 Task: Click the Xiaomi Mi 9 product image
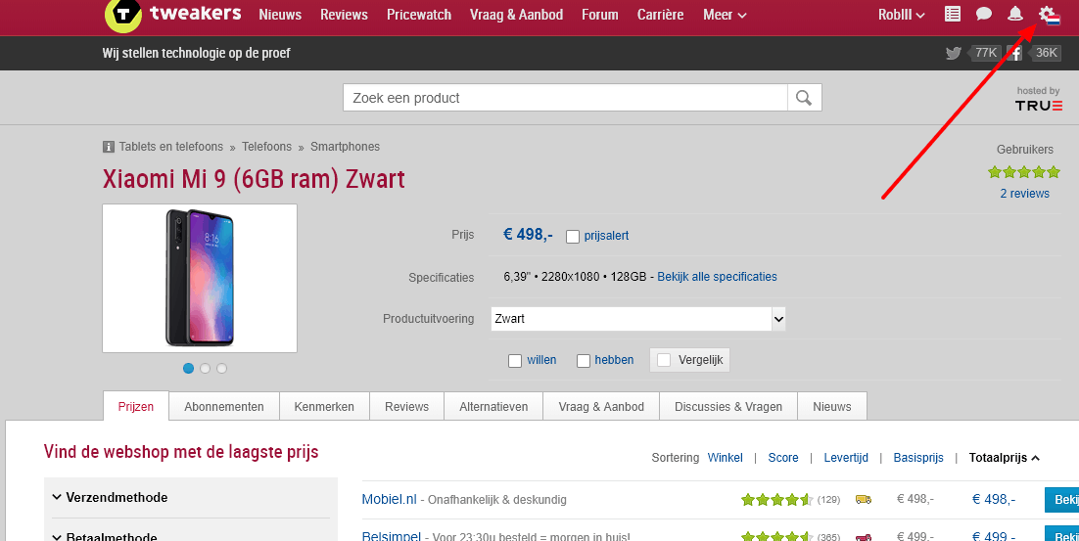click(200, 279)
